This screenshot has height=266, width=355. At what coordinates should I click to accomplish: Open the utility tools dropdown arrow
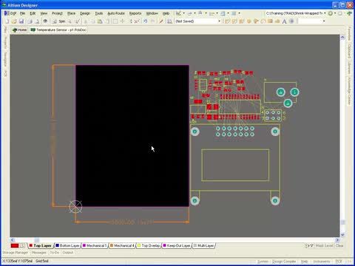click(x=183, y=13)
